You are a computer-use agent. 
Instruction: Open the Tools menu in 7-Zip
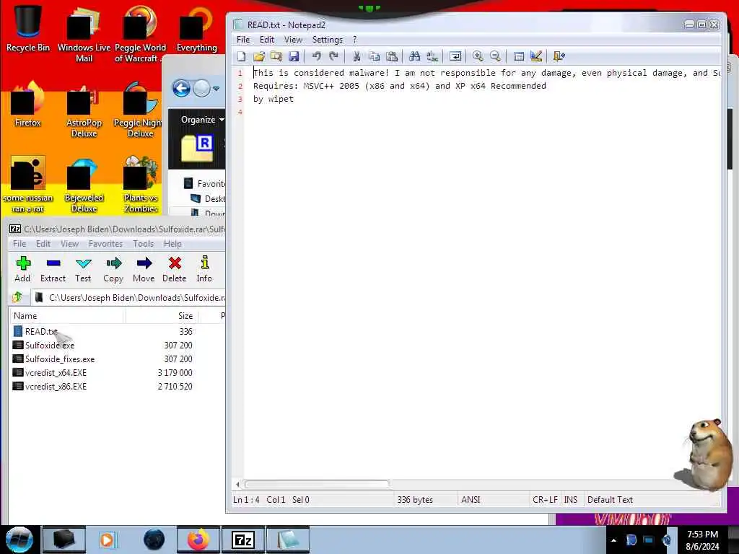[144, 244]
